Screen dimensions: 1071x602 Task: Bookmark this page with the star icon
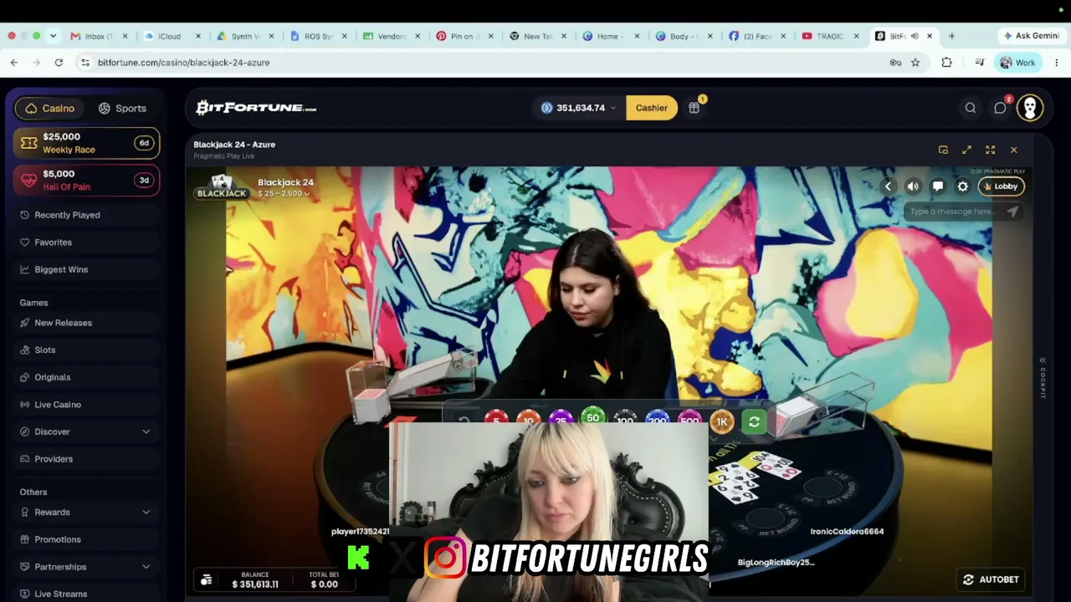915,63
